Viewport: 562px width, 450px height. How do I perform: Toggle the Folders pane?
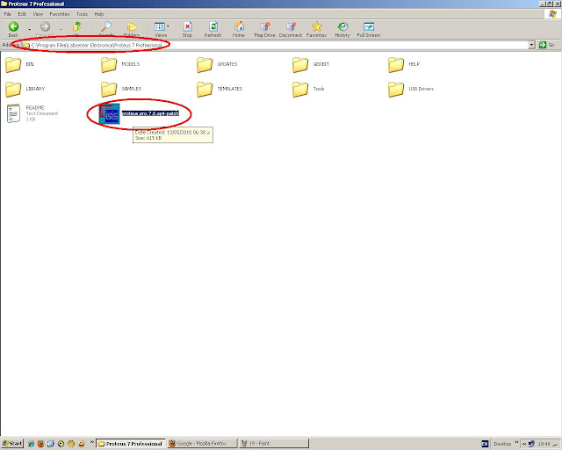[x=132, y=29]
